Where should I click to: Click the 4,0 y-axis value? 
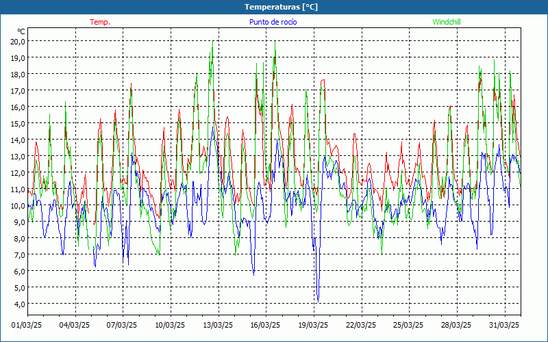tap(19, 304)
